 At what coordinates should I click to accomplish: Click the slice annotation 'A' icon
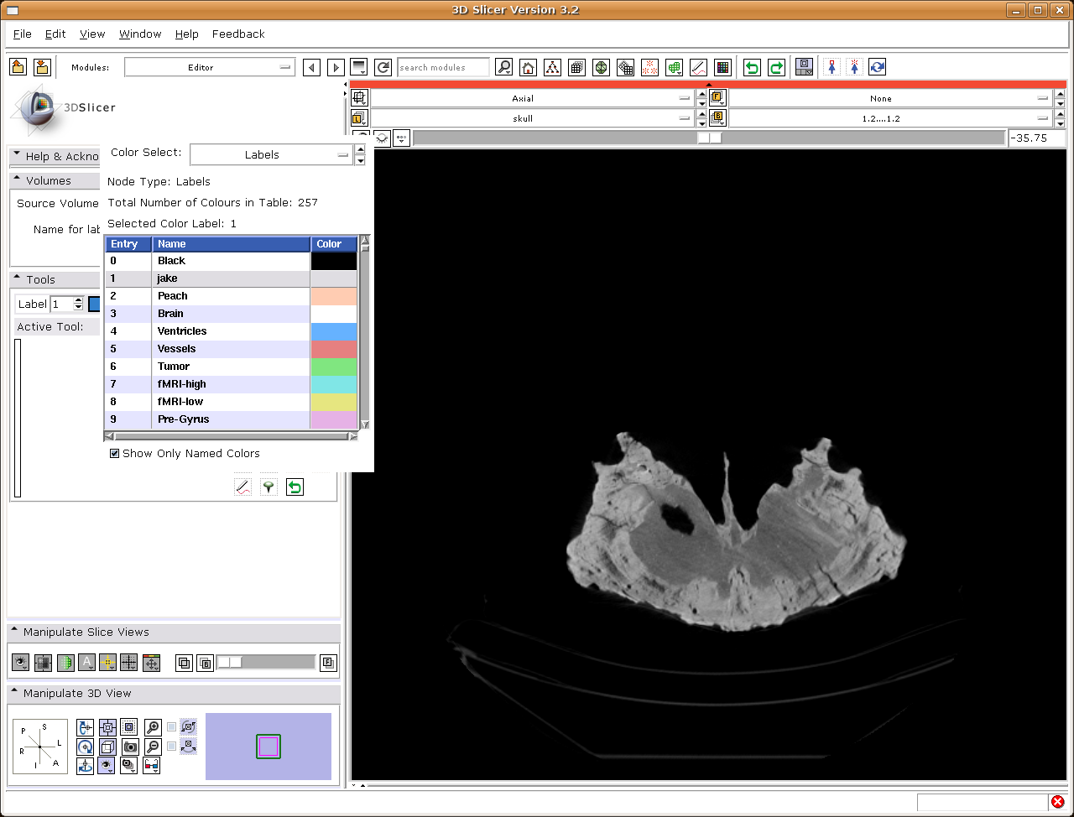(86, 663)
